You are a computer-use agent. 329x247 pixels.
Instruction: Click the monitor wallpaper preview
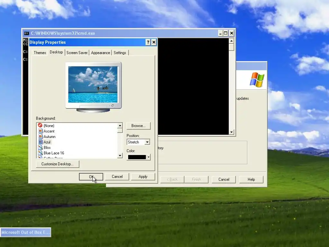click(x=93, y=85)
